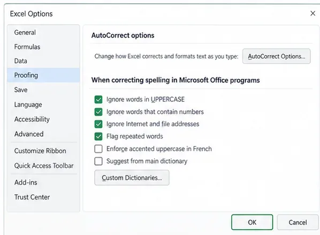Open the Customize Ribbon category
Screen dimensions: 320x235
pyautogui.click(x=43, y=151)
